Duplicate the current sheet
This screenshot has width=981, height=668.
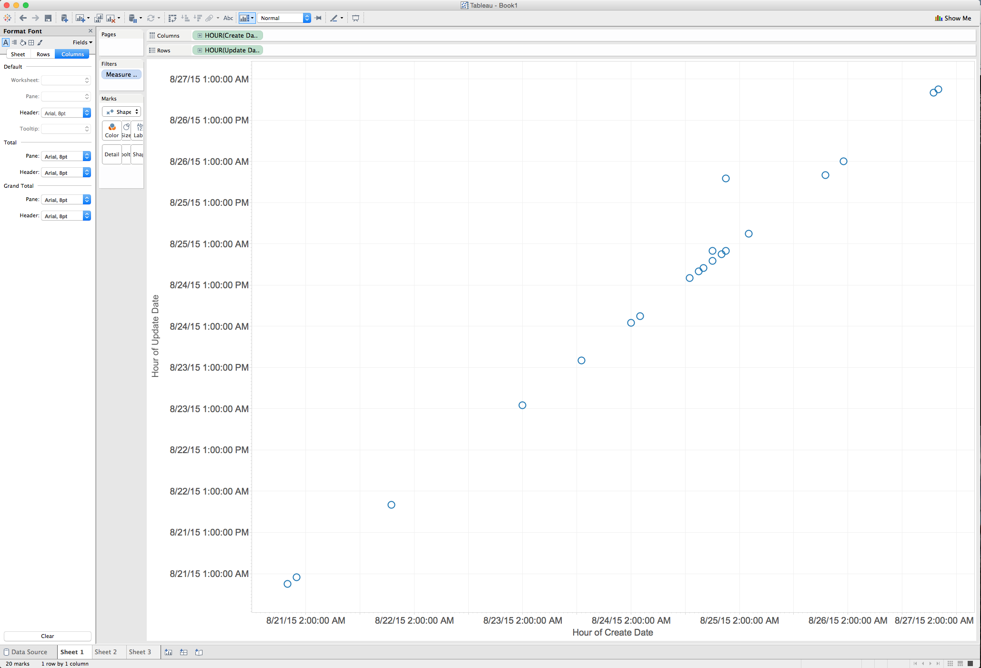point(99,18)
